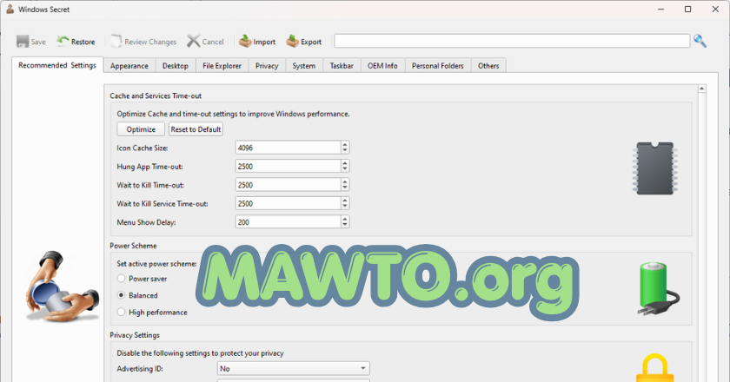Switch to the Privacy tab
This screenshot has height=382, width=730.
click(267, 66)
